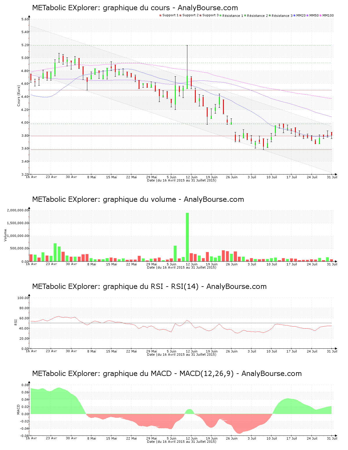Click the 20.00 RSI axis label
This screenshot has width=348, height=450.
tap(24, 339)
